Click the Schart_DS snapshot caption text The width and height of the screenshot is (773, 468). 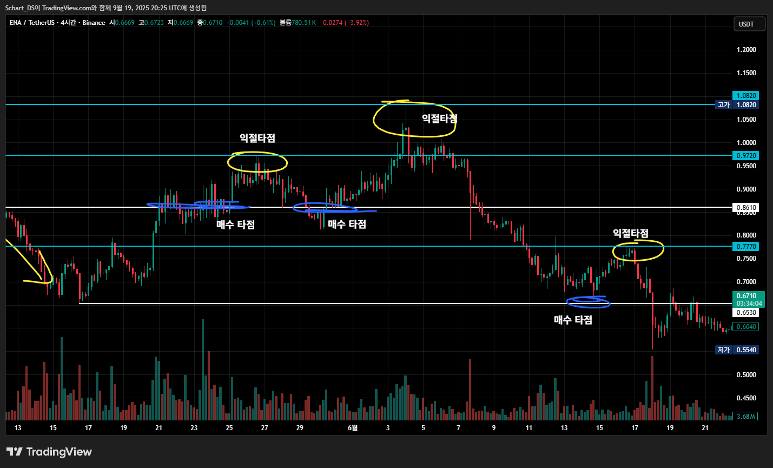[x=106, y=8]
